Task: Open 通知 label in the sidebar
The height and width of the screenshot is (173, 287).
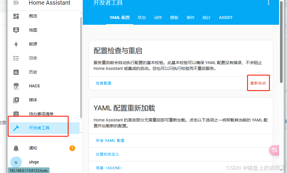Action: coord(33,148)
